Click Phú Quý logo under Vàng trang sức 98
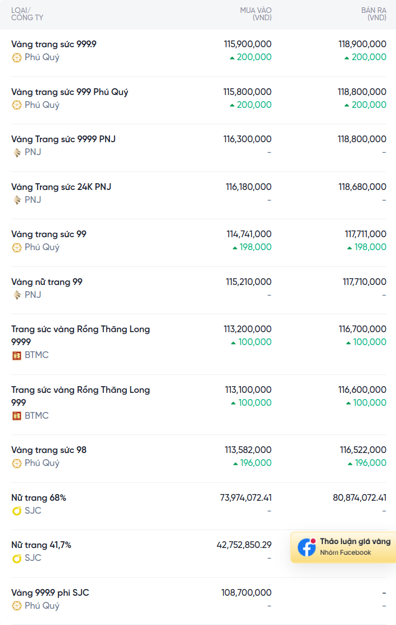Image resolution: width=396 pixels, height=625 pixels. 17,463
